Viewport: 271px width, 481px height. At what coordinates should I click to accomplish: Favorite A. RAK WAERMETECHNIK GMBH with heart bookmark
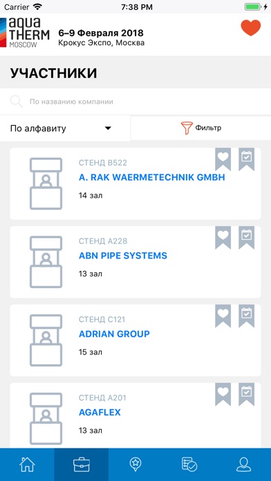click(223, 159)
